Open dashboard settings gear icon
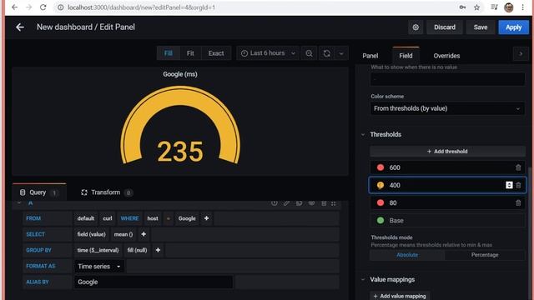The height and width of the screenshot is (300, 534). tap(416, 27)
